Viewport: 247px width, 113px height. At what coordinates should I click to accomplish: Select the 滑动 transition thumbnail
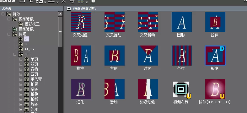click(x=115, y=89)
